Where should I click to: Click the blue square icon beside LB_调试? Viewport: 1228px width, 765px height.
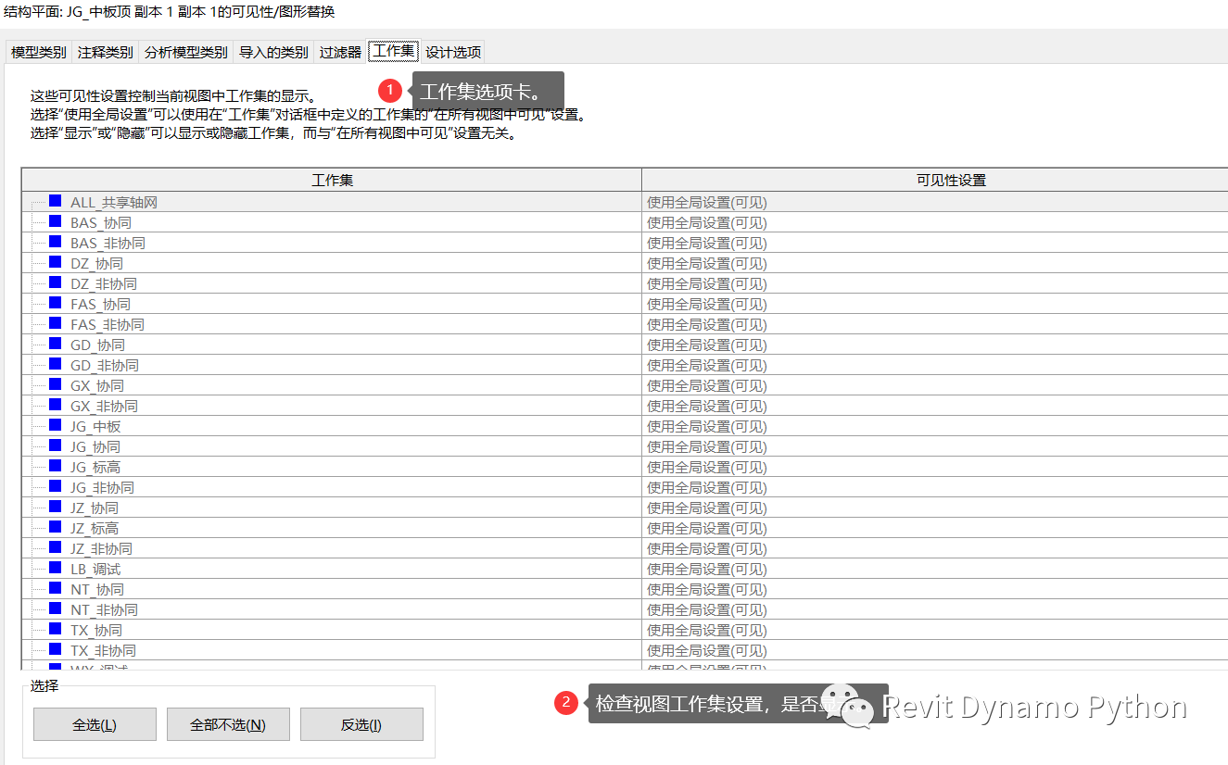click(x=56, y=568)
